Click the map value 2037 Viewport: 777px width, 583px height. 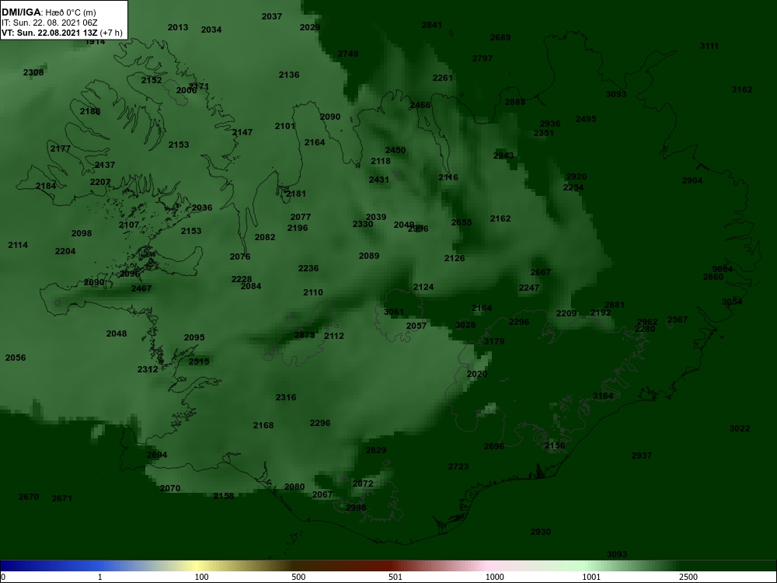[271, 17]
